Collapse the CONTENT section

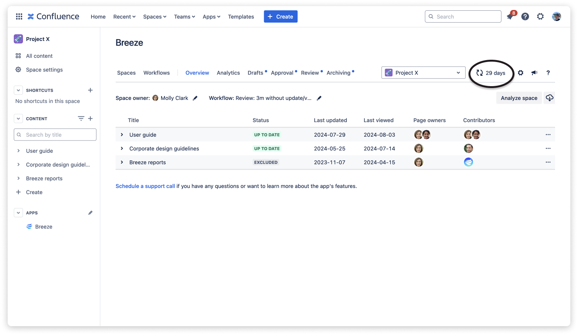[x=18, y=119]
